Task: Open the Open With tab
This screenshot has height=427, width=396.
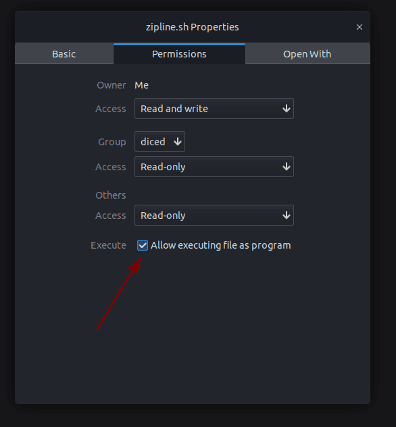Action: point(307,54)
